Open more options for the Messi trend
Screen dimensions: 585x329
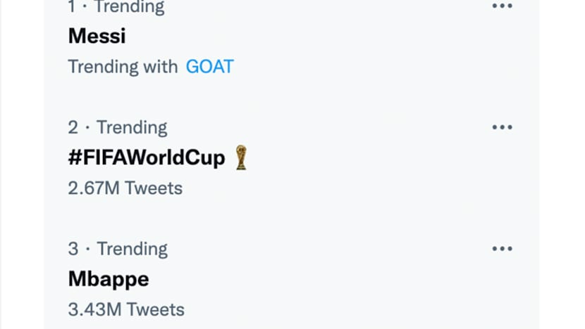point(502,6)
